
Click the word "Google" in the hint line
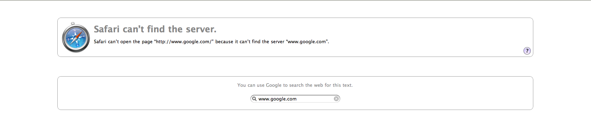274,85
